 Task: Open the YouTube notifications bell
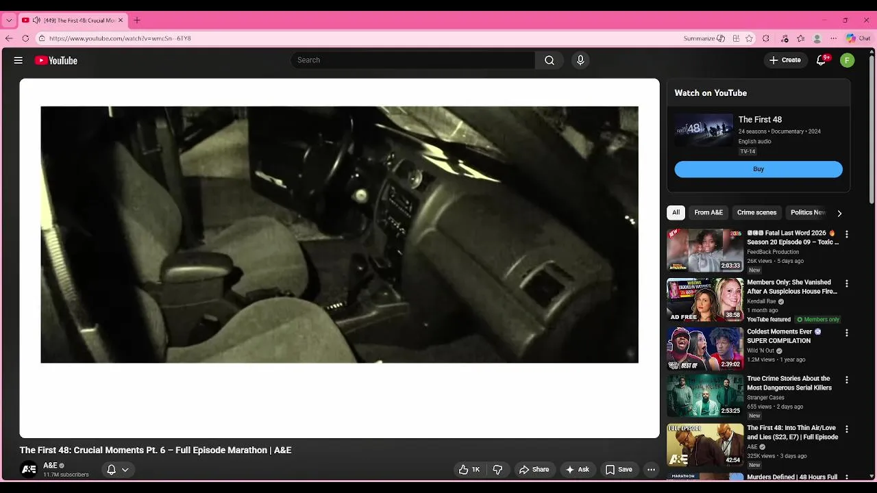pos(822,60)
